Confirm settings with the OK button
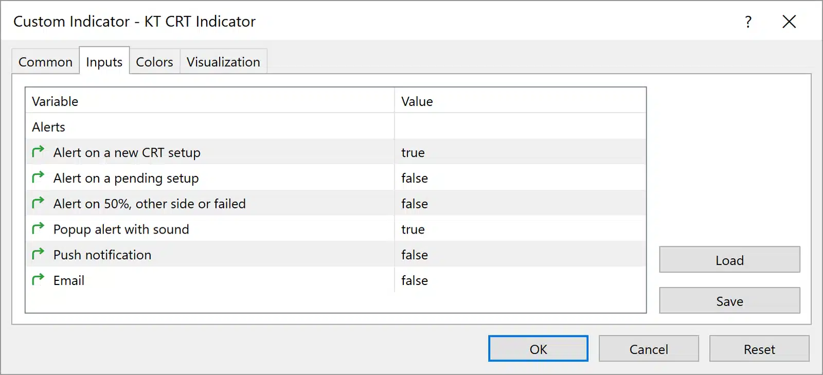The image size is (823, 375). [x=538, y=349]
